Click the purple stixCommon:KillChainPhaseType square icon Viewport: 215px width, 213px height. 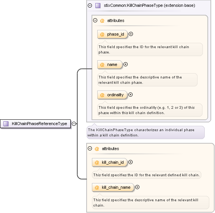click(x=98, y=5)
